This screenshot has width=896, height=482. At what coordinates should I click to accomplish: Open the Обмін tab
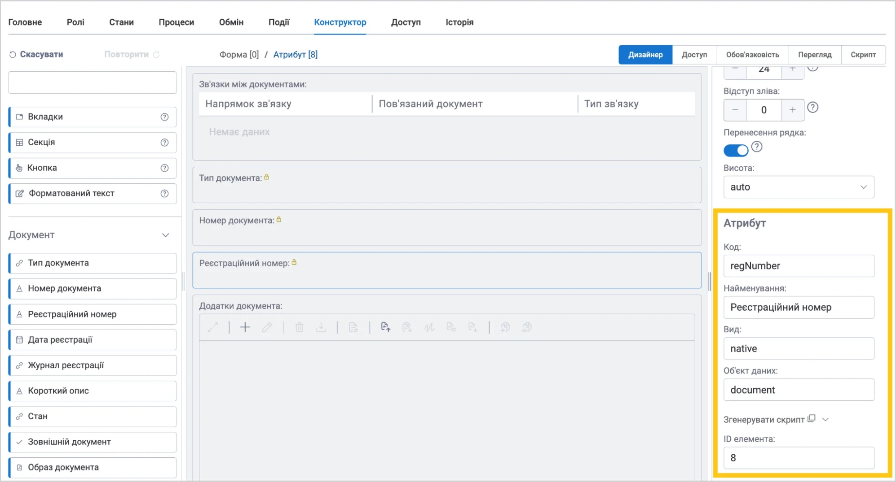(x=231, y=22)
